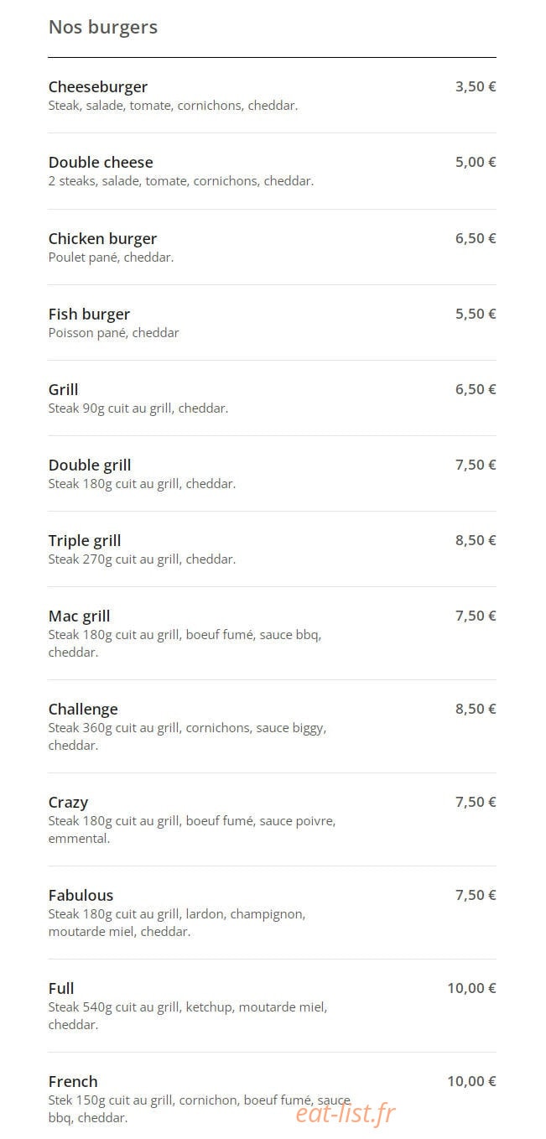The image size is (546, 1139).
Task: Click the 3,50 € Cheeseburger price
Action: [476, 86]
